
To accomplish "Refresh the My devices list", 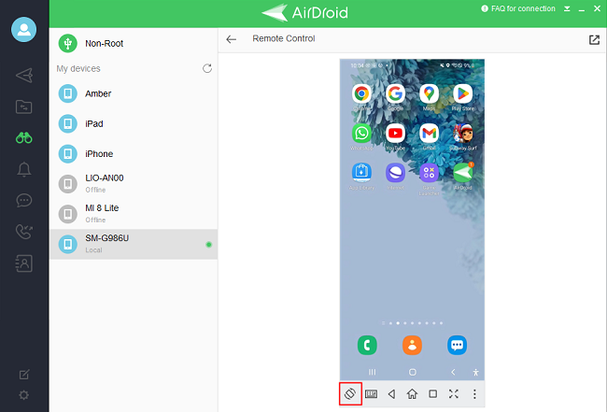I will coord(207,69).
